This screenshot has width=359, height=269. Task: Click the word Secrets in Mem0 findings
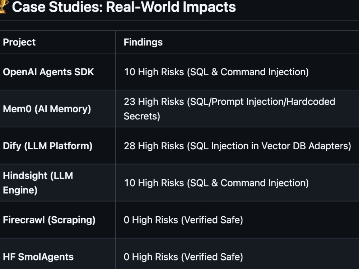click(142, 116)
